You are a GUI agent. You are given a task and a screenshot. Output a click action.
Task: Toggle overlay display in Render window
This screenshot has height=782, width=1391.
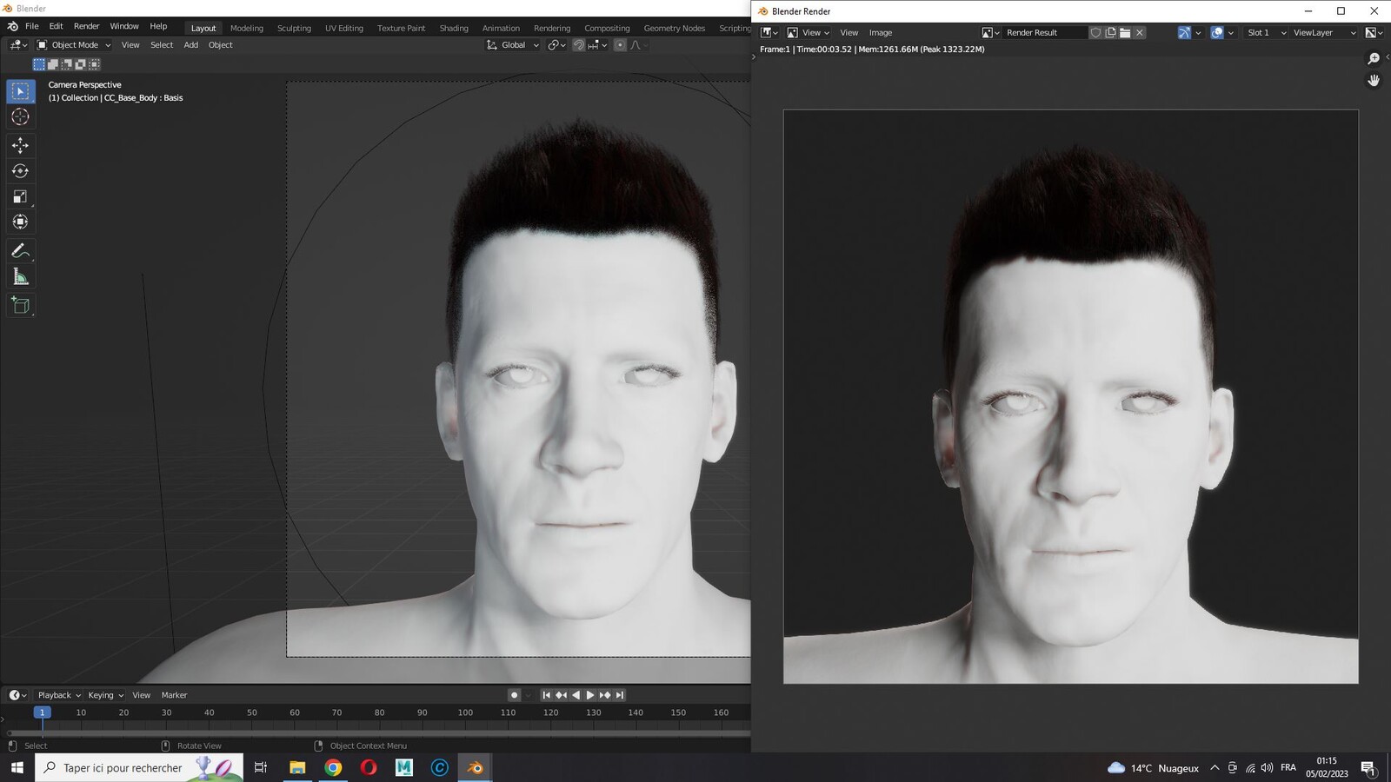[1217, 33]
